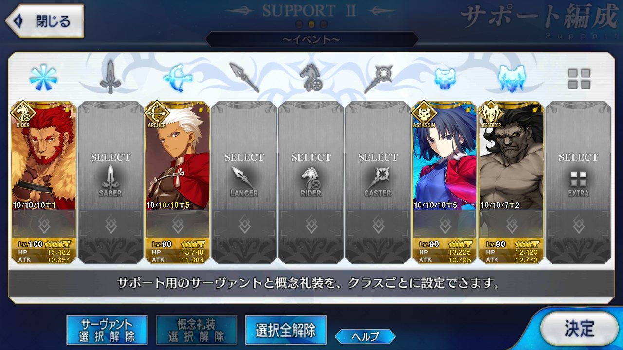Image resolution: width=623 pixels, height=350 pixels.
Task: Click the 決定 confirm button
Action: coord(579,329)
